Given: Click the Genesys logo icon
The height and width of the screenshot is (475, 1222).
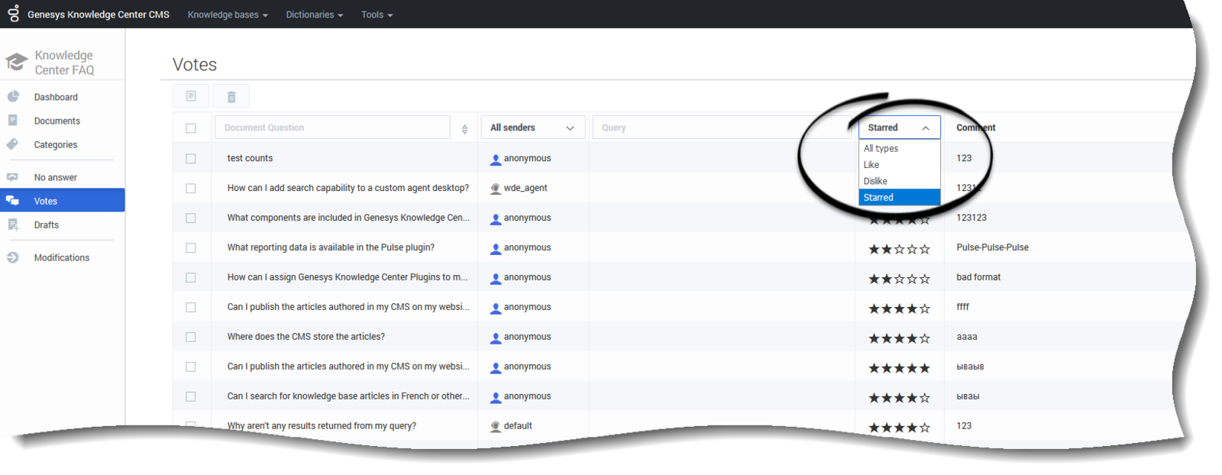Looking at the screenshot, I should click(x=14, y=12).
